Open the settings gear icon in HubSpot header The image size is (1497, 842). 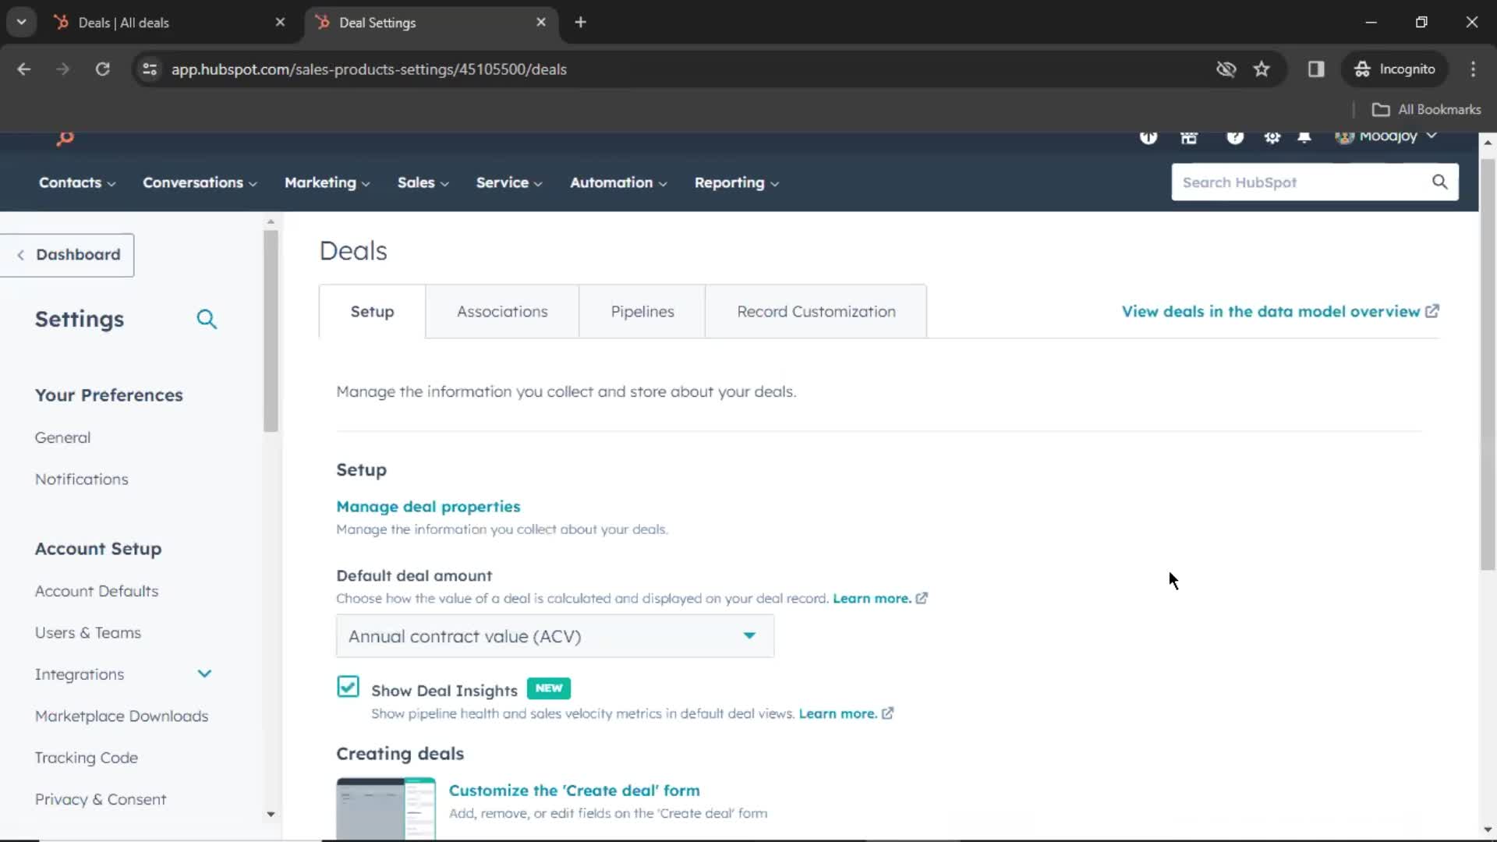[1272, 137]
